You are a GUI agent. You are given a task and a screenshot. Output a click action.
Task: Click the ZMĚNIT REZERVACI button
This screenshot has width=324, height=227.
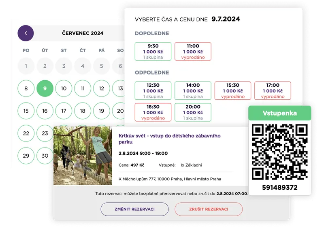pos(135,209)
